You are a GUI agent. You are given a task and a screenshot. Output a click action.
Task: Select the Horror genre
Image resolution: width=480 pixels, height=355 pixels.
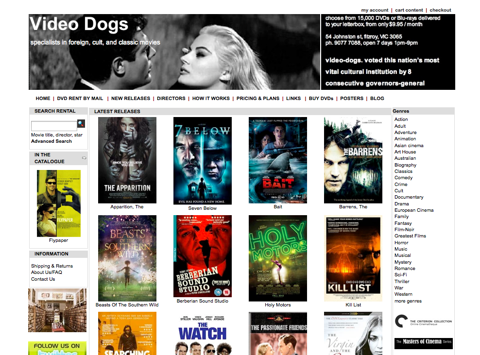[x=401, y=243]
